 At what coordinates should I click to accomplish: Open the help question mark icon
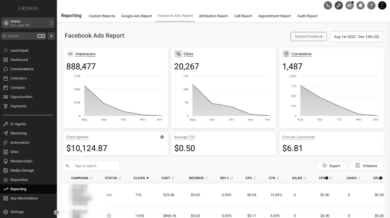[x=371, y=5]
